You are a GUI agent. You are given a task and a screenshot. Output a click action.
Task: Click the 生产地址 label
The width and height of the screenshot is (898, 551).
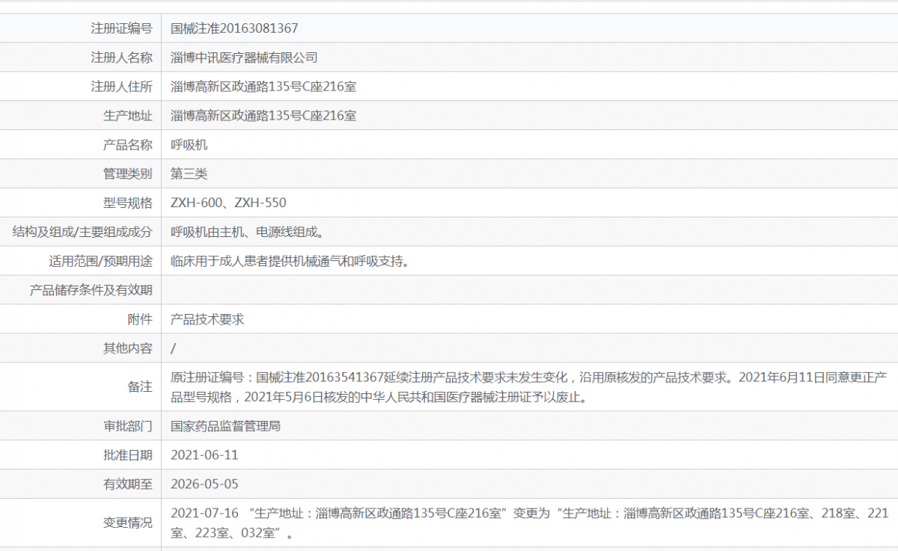coord(128,116)
